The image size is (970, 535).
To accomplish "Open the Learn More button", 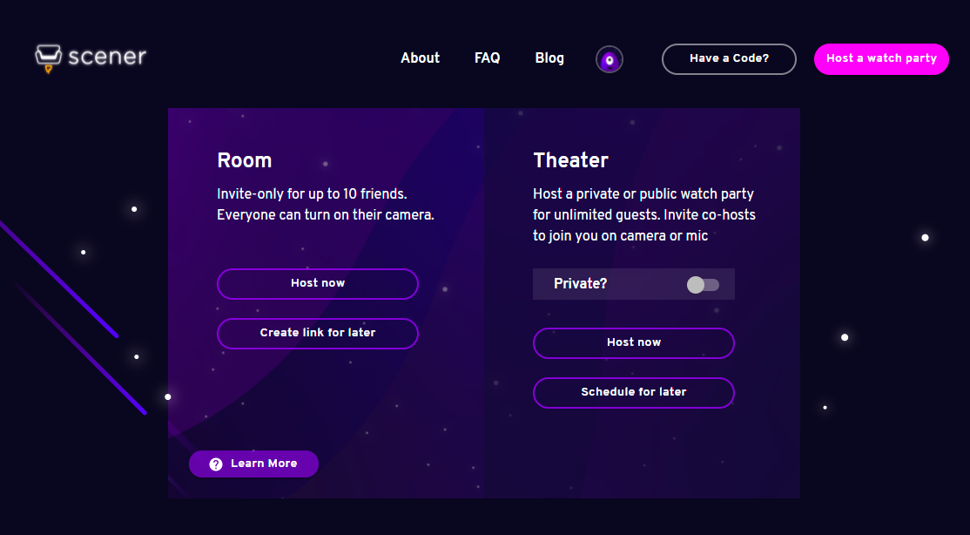I will tap(253, 464).
